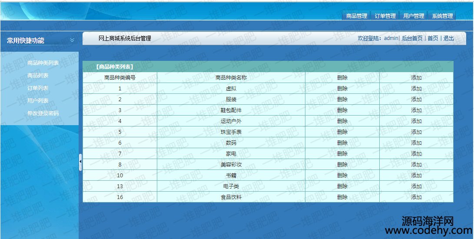This screenshot has width=474, height=239.
Task: Collapse sidebar with the left arrow handle
Action: point(80,162)
